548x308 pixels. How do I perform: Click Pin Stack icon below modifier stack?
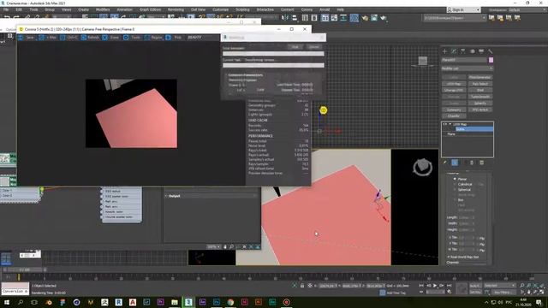point(445,163)
